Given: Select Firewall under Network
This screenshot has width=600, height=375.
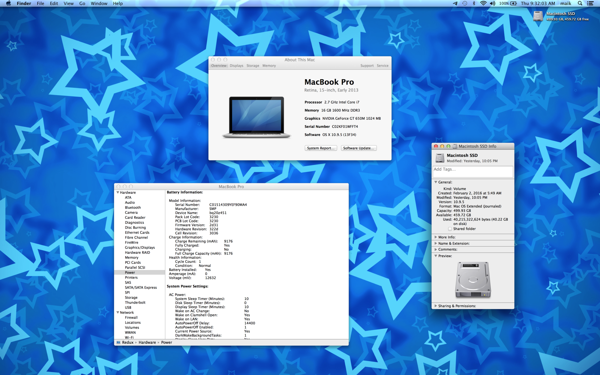Looking at the screenshot, I should point(131,317).
